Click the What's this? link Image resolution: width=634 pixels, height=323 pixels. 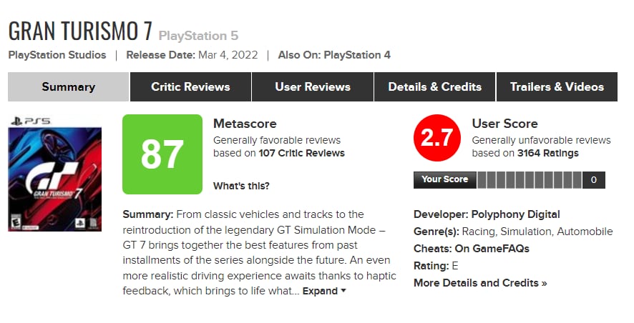(x=241, y=186)
